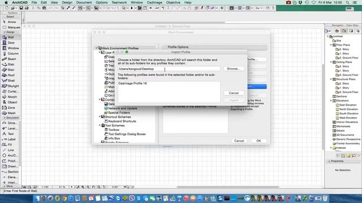Select the Zone tool
Screen dimensions: 362x203
click(x=10, y=108)
